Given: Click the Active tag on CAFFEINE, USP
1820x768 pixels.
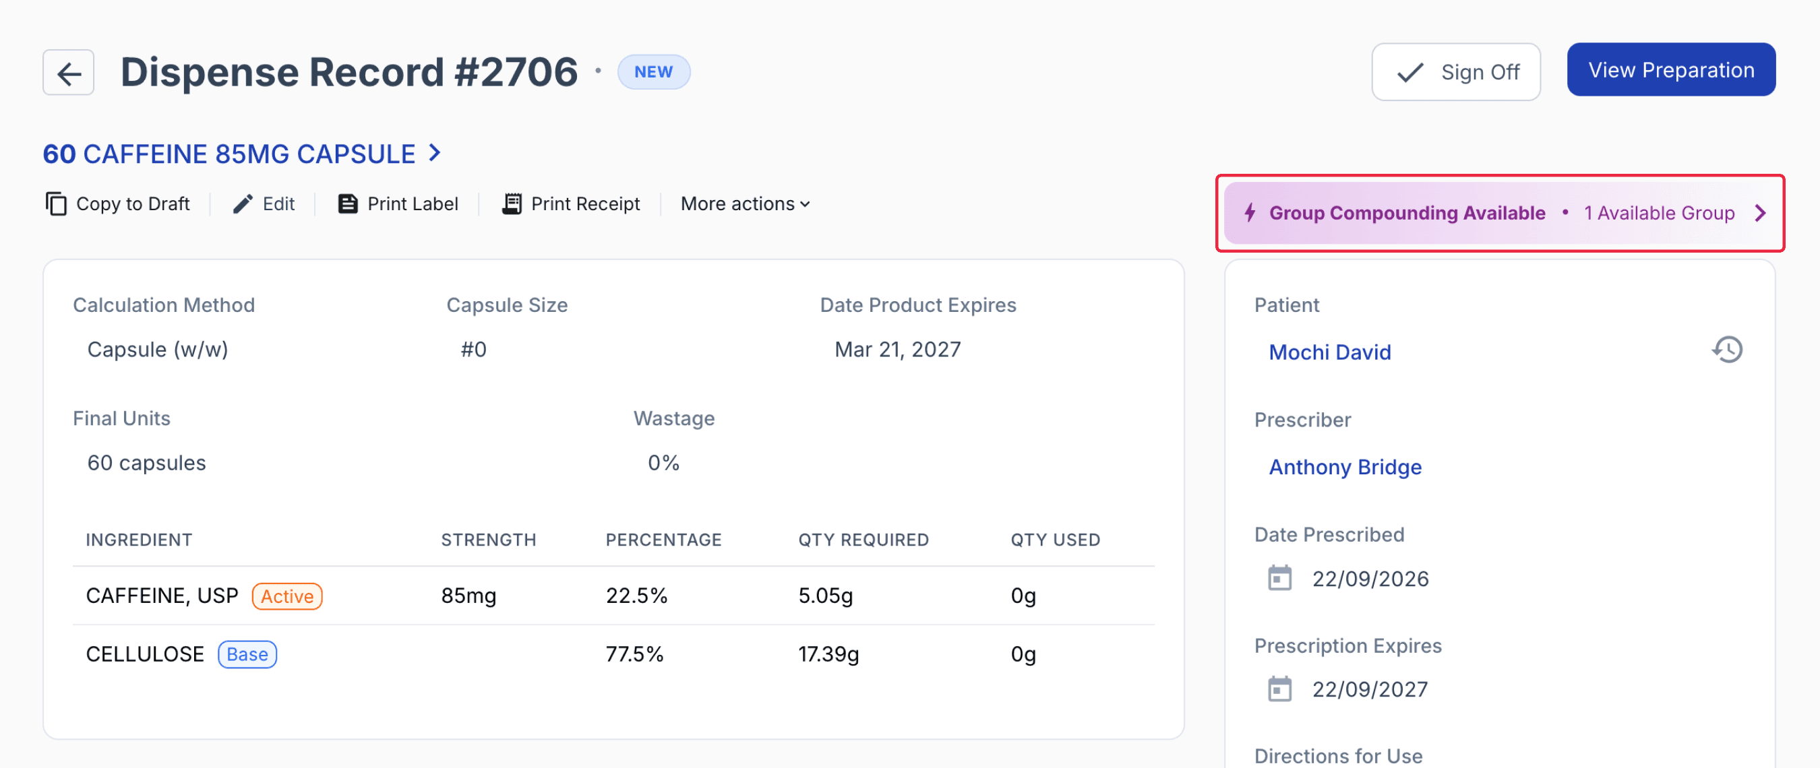Looking at the screenshot, I should pyautogui.click(x=287, y=596).
